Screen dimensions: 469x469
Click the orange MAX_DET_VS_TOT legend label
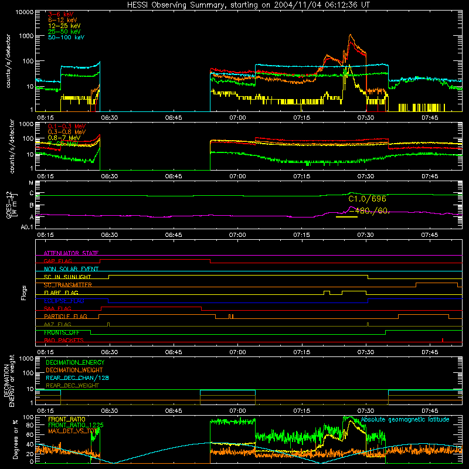tap(74, 431)
